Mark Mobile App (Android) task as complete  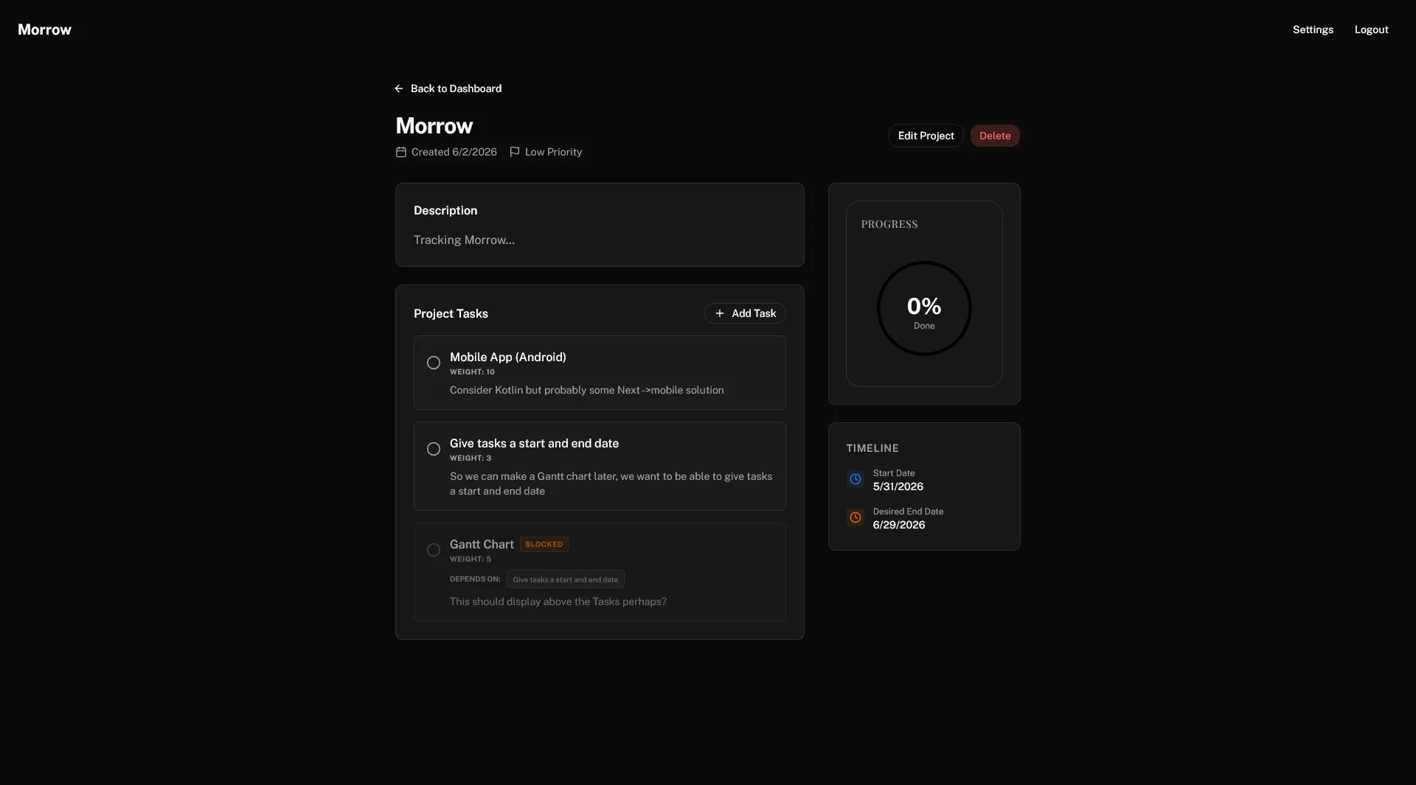click(x=434, y=363)
